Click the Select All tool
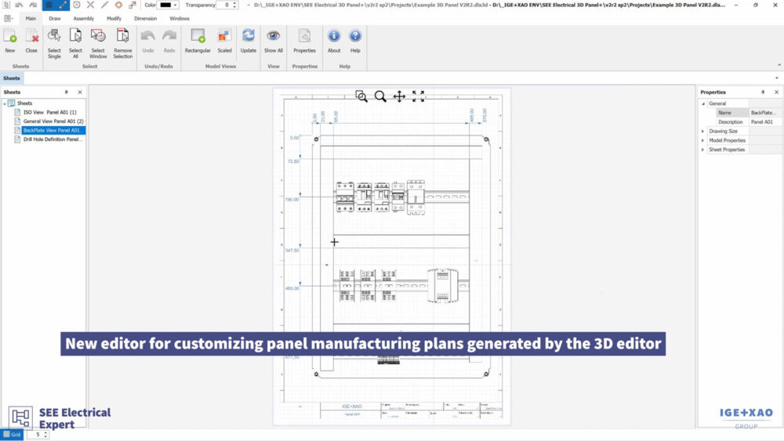The width and height of the screenshot is (784, 441). 75,43
